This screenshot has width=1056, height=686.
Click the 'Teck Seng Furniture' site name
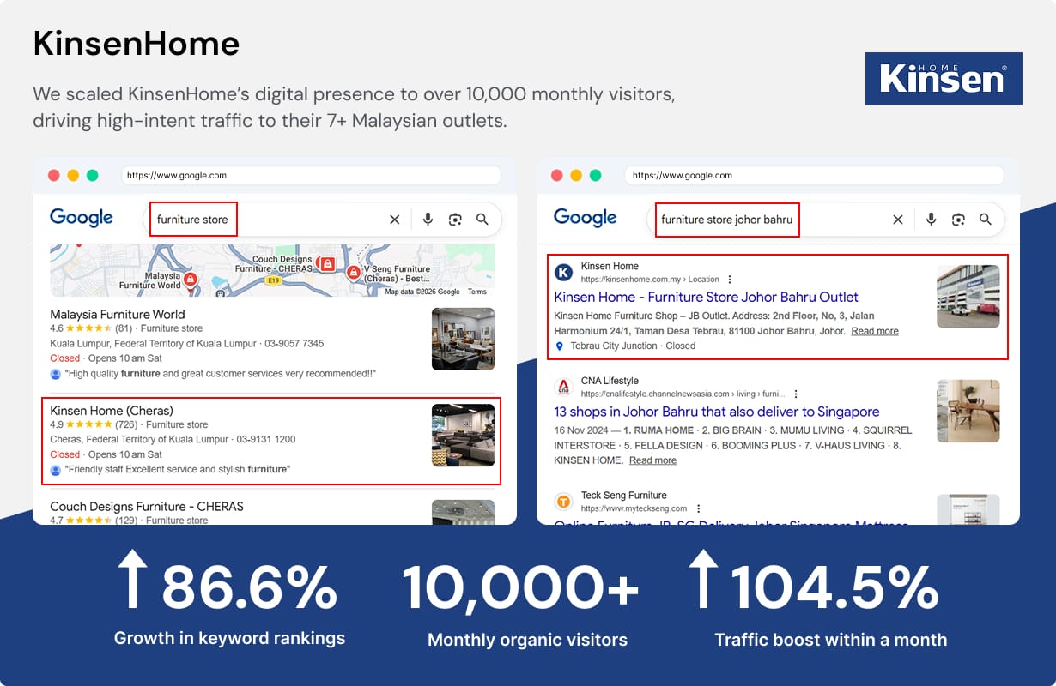624,496
